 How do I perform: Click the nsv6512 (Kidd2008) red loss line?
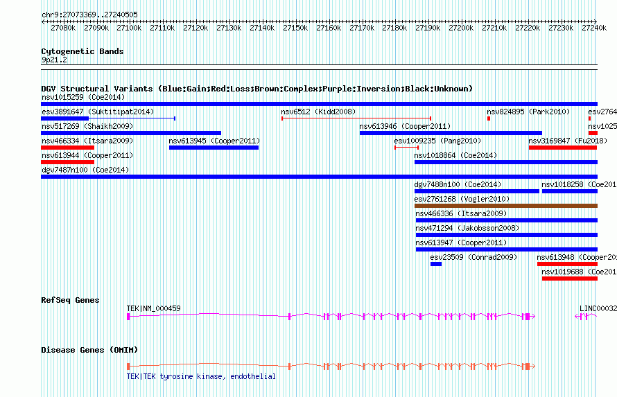[x=356, y=118]
